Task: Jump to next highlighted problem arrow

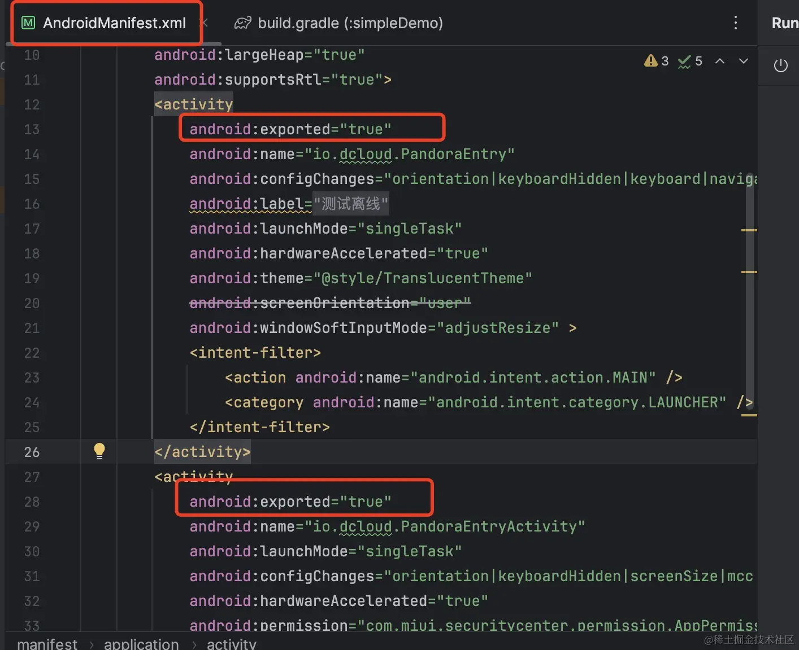Action: coord(744,61)
